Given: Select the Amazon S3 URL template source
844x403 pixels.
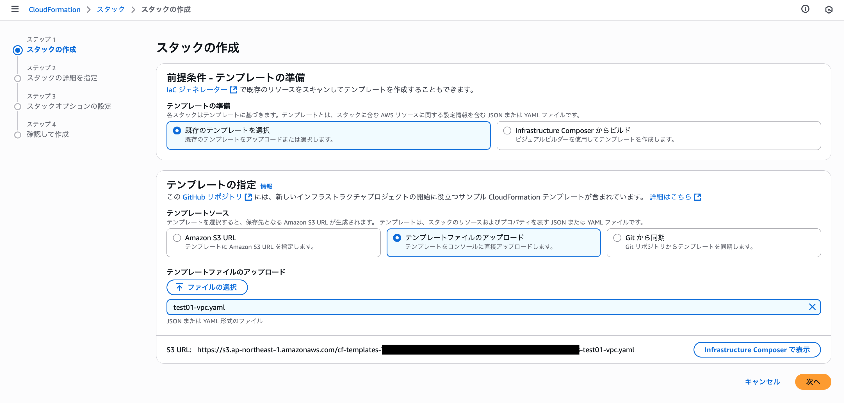Looking at the screenshot, I should coord(177,238).
